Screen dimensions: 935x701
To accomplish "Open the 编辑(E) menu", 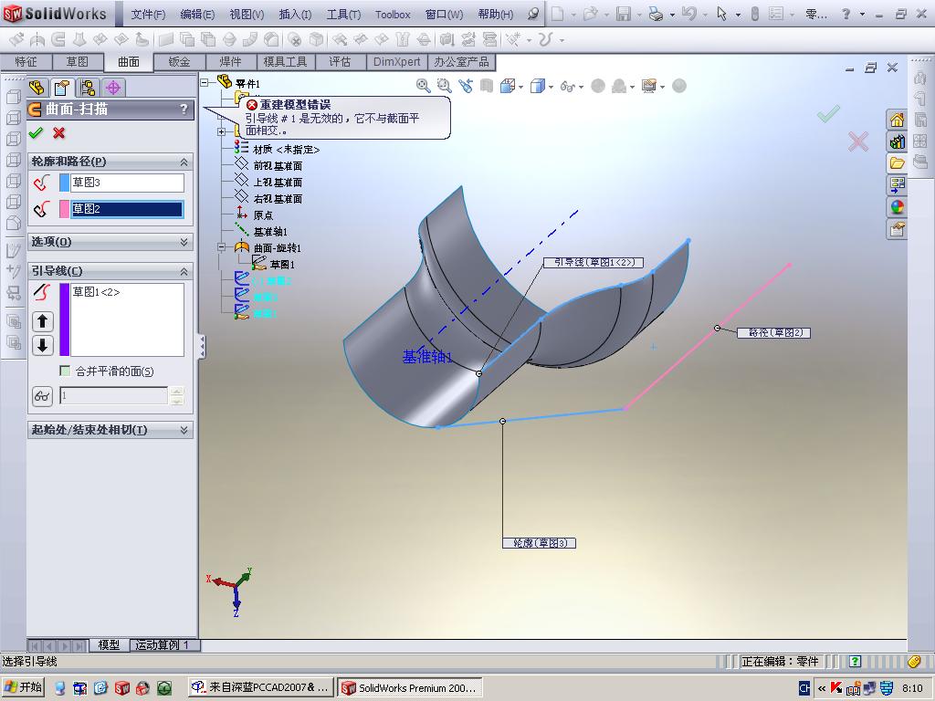I will pos(197,15).
